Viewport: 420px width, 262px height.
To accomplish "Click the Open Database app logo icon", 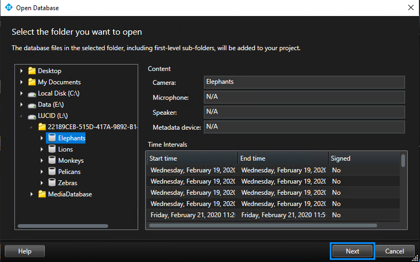I will (9, 7).
